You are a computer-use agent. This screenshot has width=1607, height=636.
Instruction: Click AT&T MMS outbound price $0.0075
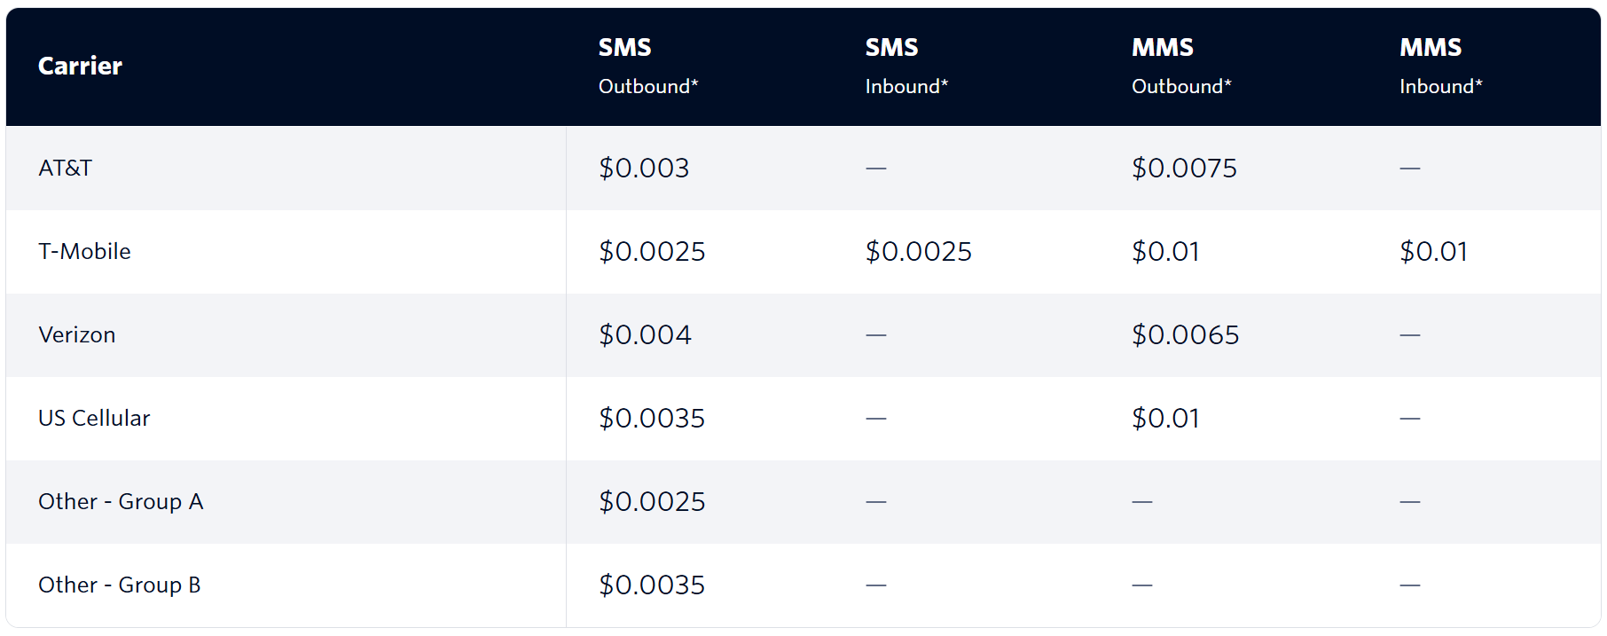pyautogui.click(x=1184, y=168)
